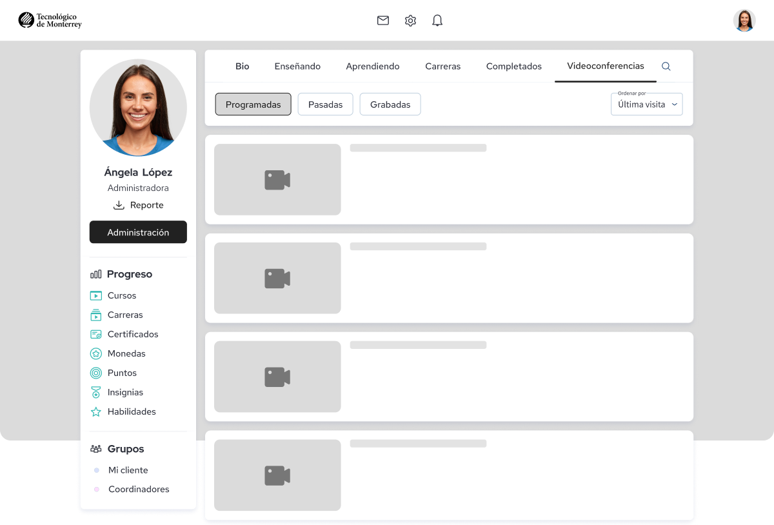774x525 pixels.
Task: Click the Certificados card icon
Action: click(95, 334)
